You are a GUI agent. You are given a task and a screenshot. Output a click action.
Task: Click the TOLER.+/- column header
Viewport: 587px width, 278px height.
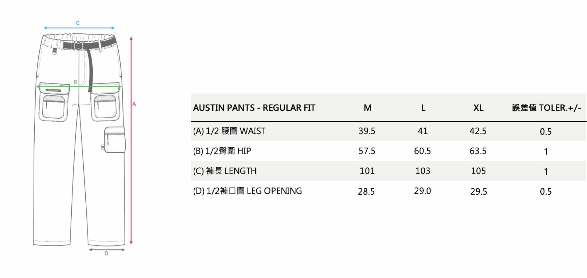[546, 108]
